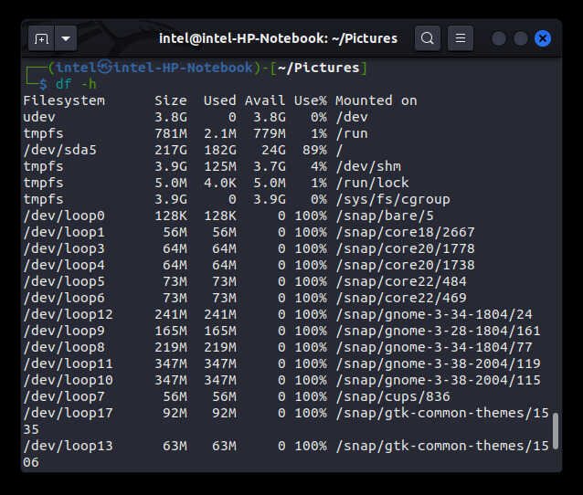Click the 241M size value of loop12

pos(171,314)
